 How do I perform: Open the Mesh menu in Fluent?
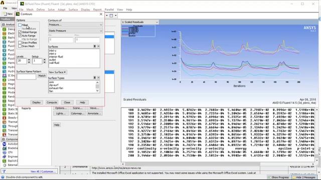point(30,9)
